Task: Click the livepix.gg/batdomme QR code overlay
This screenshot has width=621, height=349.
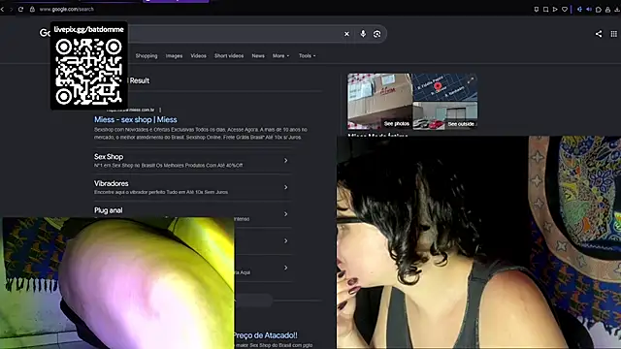Action: click(x=88, y=66)
